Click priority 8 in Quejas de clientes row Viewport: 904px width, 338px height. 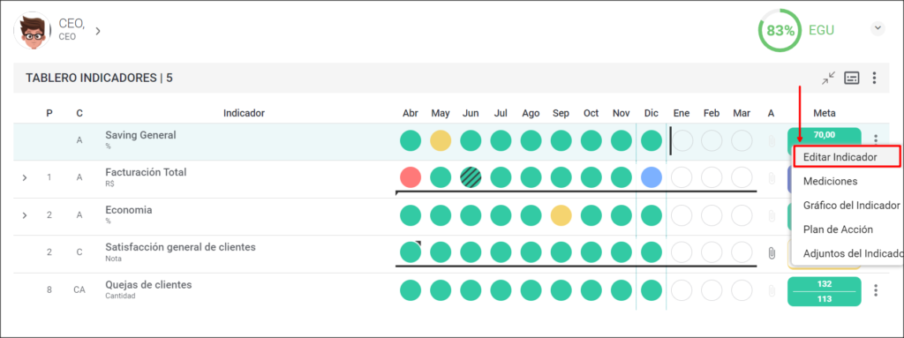[x=49, y=290]
